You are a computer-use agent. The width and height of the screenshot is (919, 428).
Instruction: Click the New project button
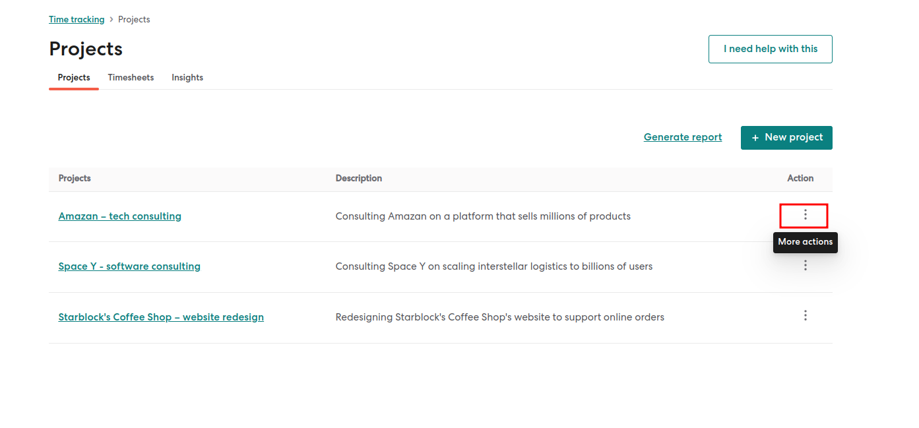(x=786, y=138)
